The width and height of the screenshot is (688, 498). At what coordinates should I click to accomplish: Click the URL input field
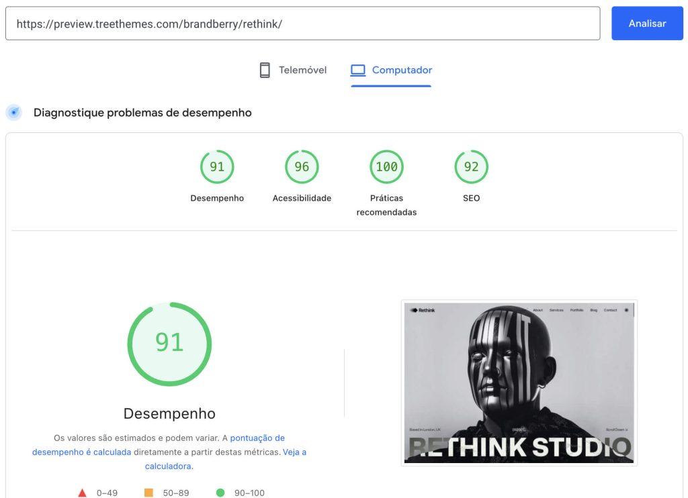click(x=302, y=23)
